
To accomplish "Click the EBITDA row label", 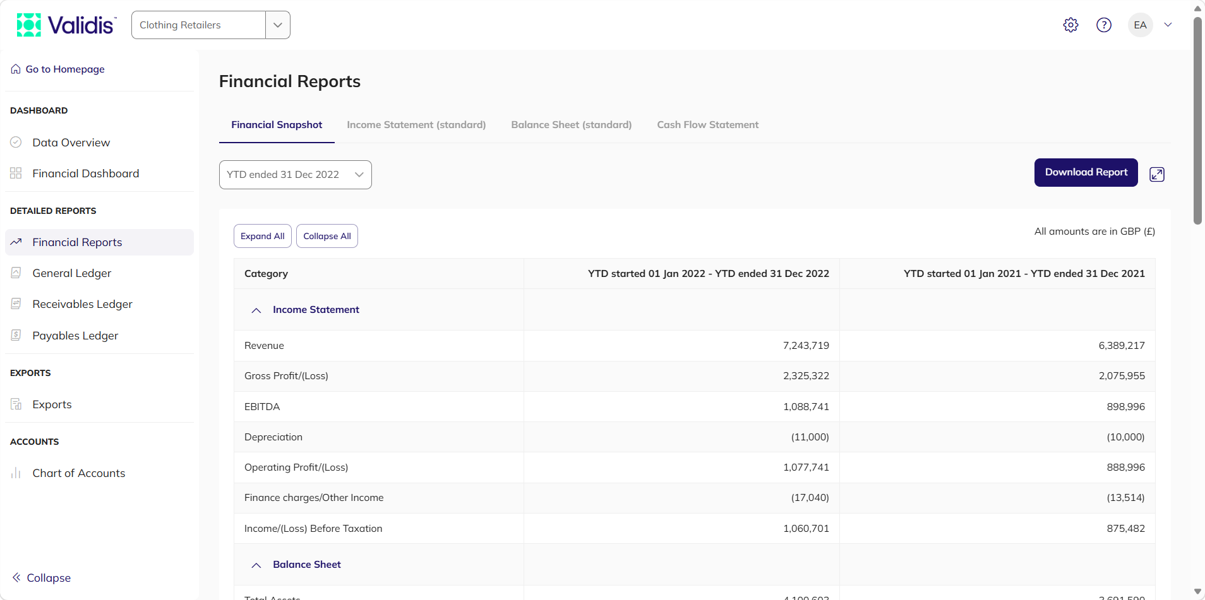I will (x=262, y=407).
